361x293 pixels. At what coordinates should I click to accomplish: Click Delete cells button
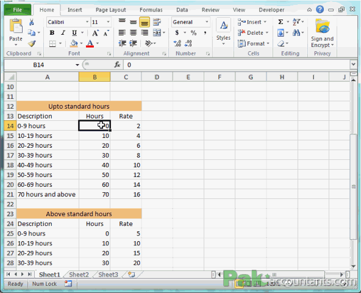[253, 33]
